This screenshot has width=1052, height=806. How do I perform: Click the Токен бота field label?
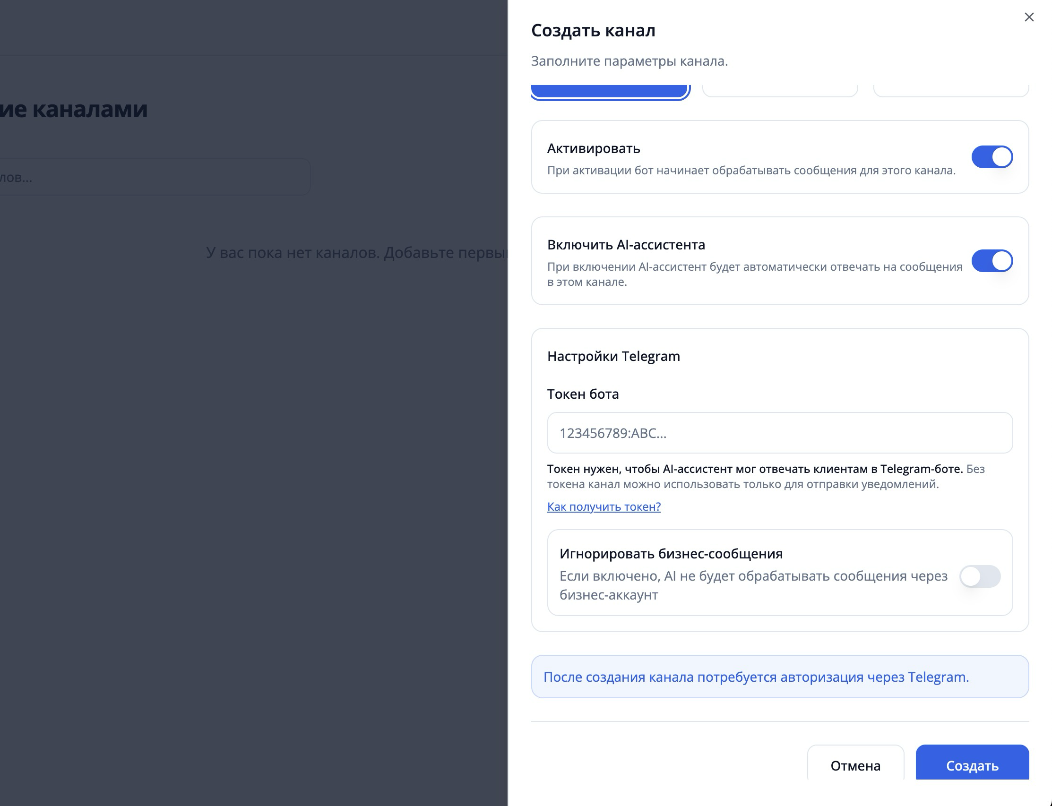[583, 394]
